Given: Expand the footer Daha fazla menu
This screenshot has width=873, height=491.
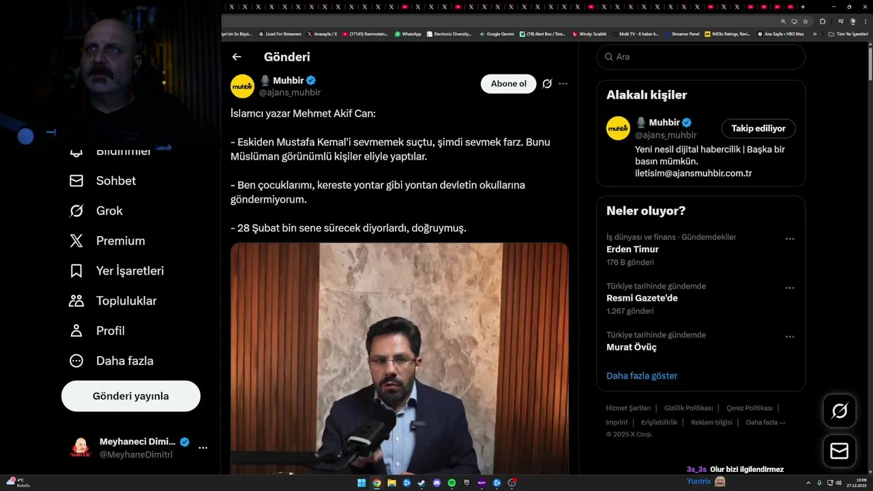Looking at the screenshot, I should coord(765,422).
